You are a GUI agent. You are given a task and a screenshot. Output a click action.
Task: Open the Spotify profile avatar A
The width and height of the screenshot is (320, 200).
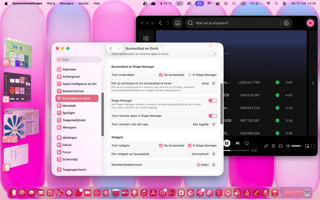(x=310, y=23)
